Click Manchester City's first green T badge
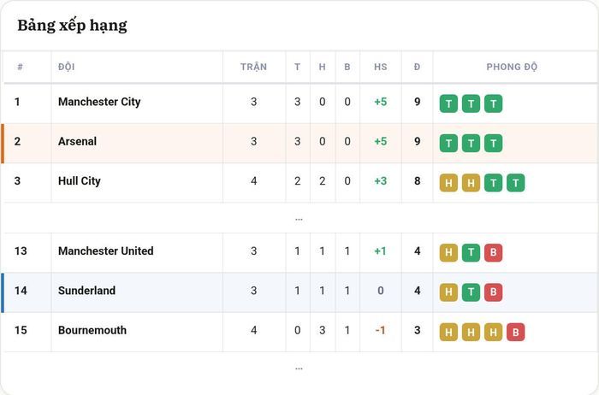 tap(448, 103)
